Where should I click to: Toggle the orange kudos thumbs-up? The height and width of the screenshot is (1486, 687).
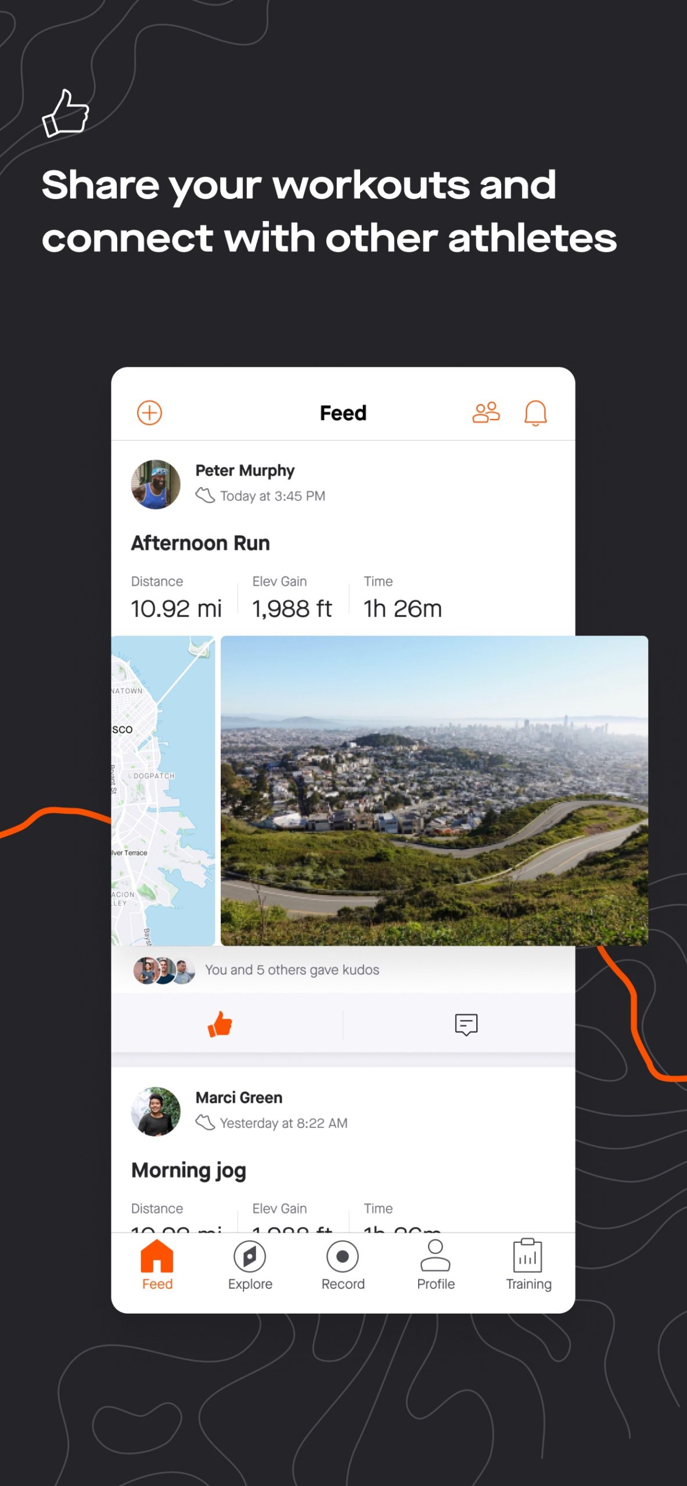220,1024
